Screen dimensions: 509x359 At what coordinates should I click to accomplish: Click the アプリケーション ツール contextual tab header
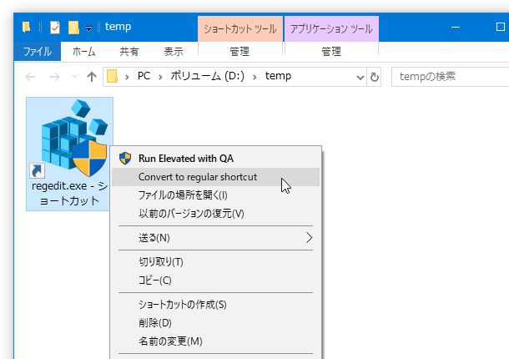tap(331, 29)
